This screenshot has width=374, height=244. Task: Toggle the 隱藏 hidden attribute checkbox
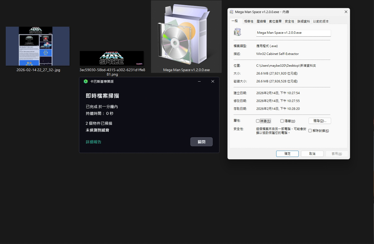click(x=282, y=121)
